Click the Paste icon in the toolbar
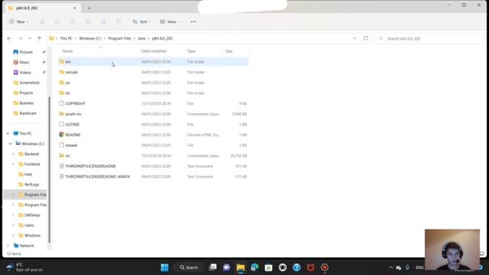The image size is (489, 275). coord(73,22)
